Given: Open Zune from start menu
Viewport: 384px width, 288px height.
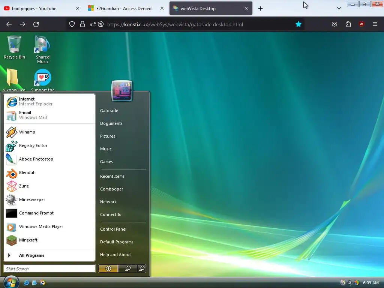Looking at the screenshot, I should click(49, 186).
